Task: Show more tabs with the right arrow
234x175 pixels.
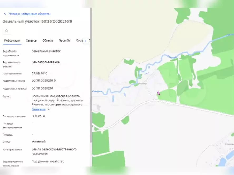Action: tap(86, 41)
